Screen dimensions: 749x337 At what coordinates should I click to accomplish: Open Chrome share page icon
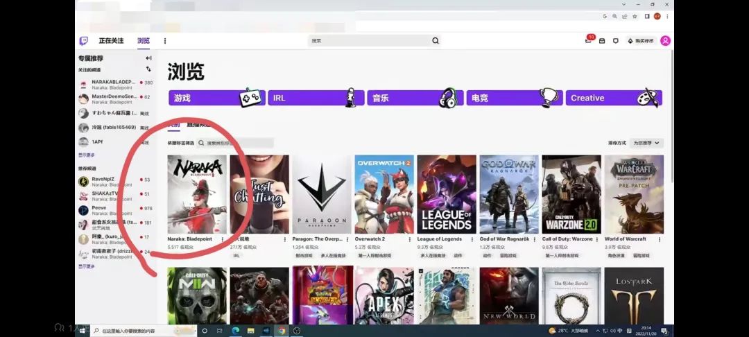pos(625,16)
